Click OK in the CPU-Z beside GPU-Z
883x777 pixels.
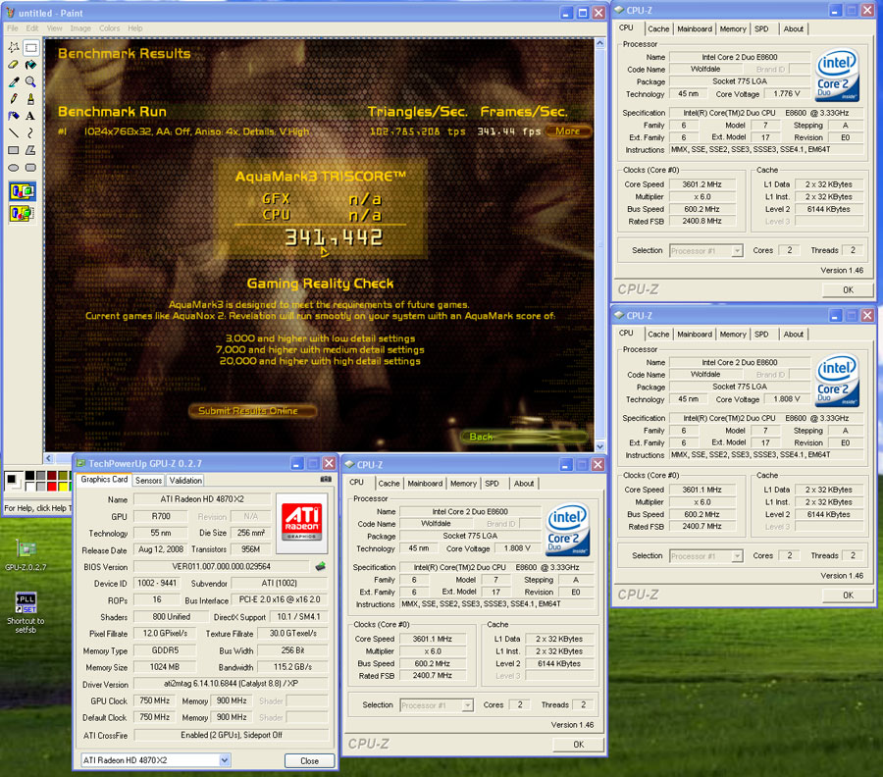pyautogui.click(x=578, y=745)
